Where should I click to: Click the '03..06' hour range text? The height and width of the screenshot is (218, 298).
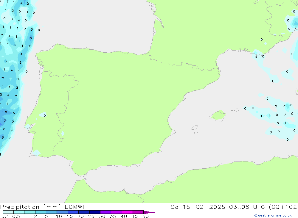click(239, 207)
